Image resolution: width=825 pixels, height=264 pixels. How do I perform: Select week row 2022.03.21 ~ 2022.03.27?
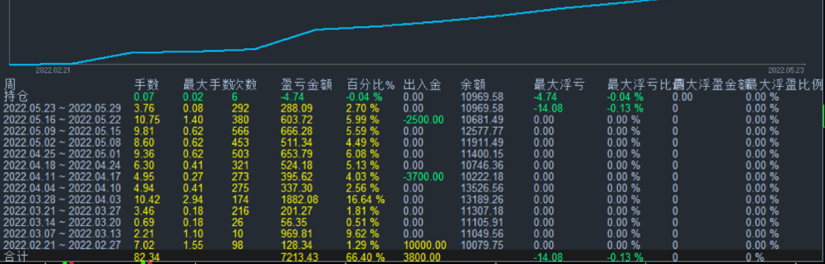62,211
